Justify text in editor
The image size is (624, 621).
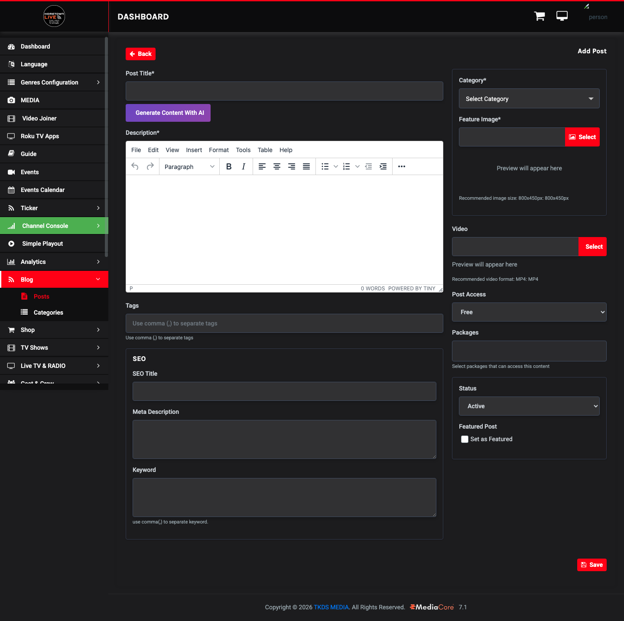(x=306, y=166)
